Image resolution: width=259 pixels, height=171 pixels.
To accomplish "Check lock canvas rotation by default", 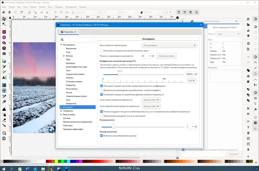I will point(102,115).
